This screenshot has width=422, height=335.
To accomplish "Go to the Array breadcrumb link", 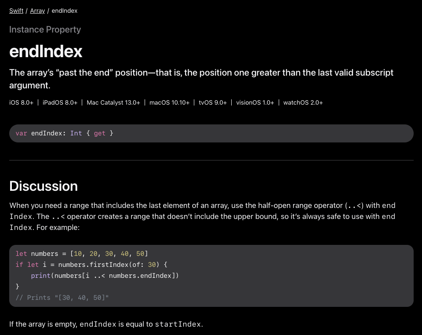I will click(37, 11).
